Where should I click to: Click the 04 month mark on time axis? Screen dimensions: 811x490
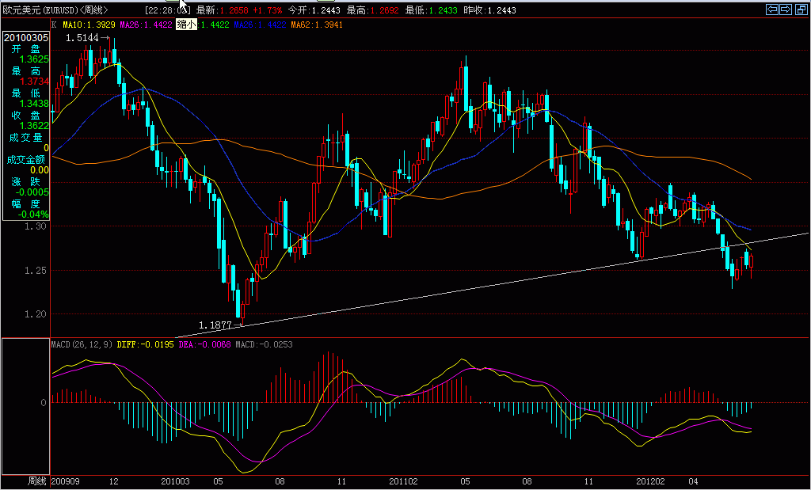point(693,482)
